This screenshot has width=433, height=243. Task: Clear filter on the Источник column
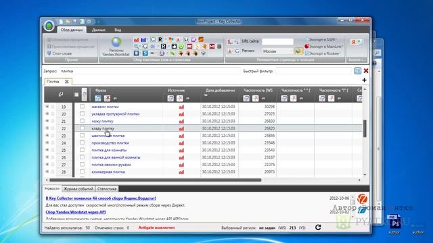(180, 98)
